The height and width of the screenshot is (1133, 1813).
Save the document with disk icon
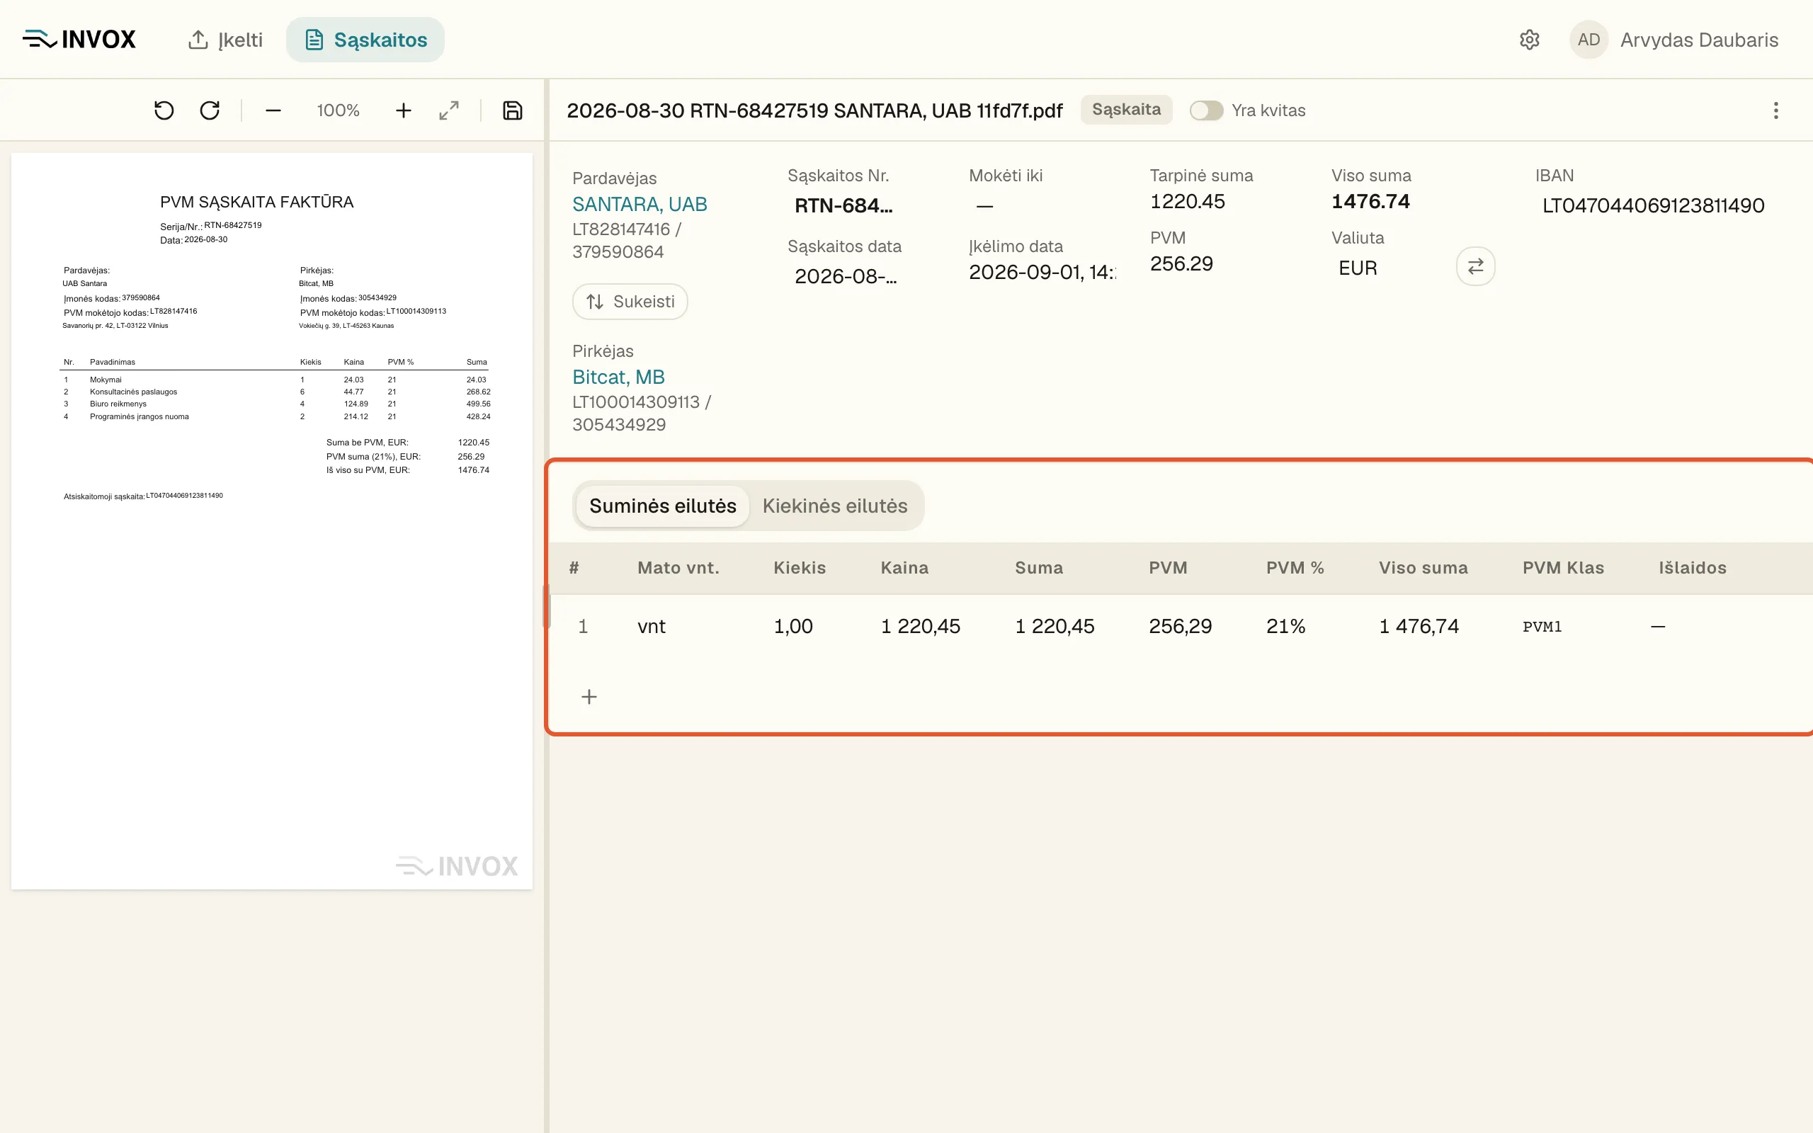click(x=513, y=111)
